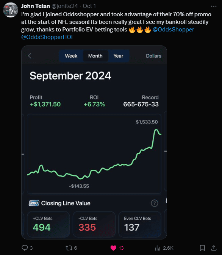Click the John Telan display name

click(x=36, y=6)
